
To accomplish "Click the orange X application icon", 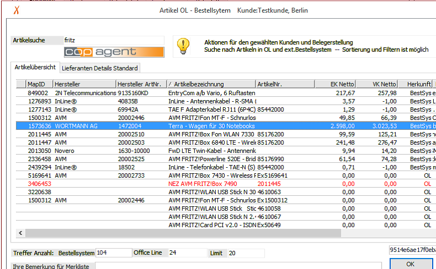I will [17, 10].
